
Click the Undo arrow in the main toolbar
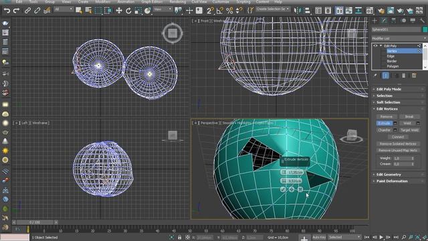[7, 11]
